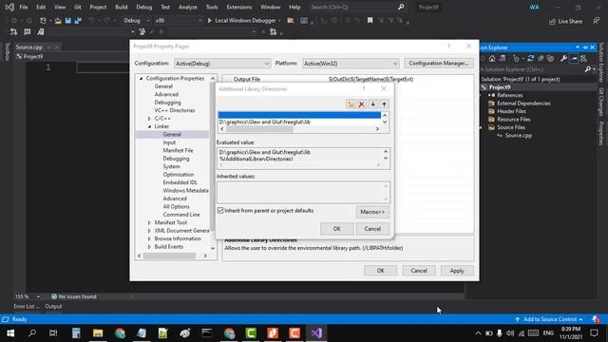Expand the C/C++ tree node
Viewport: 608px width, 342px height.
coord(150,118)
